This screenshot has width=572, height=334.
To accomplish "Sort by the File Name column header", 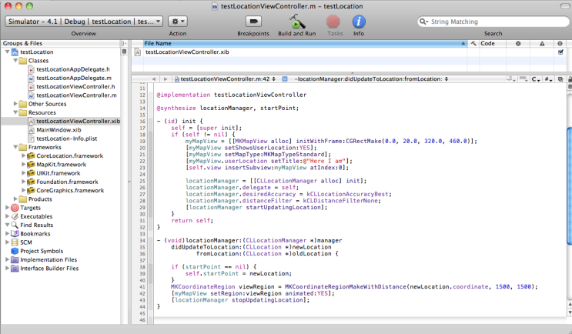I will pos(305,43).
